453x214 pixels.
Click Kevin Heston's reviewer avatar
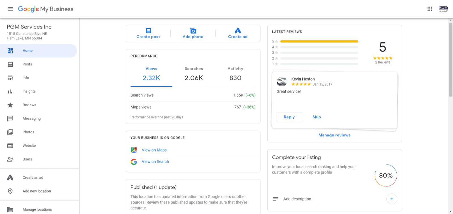coord(282,81)
